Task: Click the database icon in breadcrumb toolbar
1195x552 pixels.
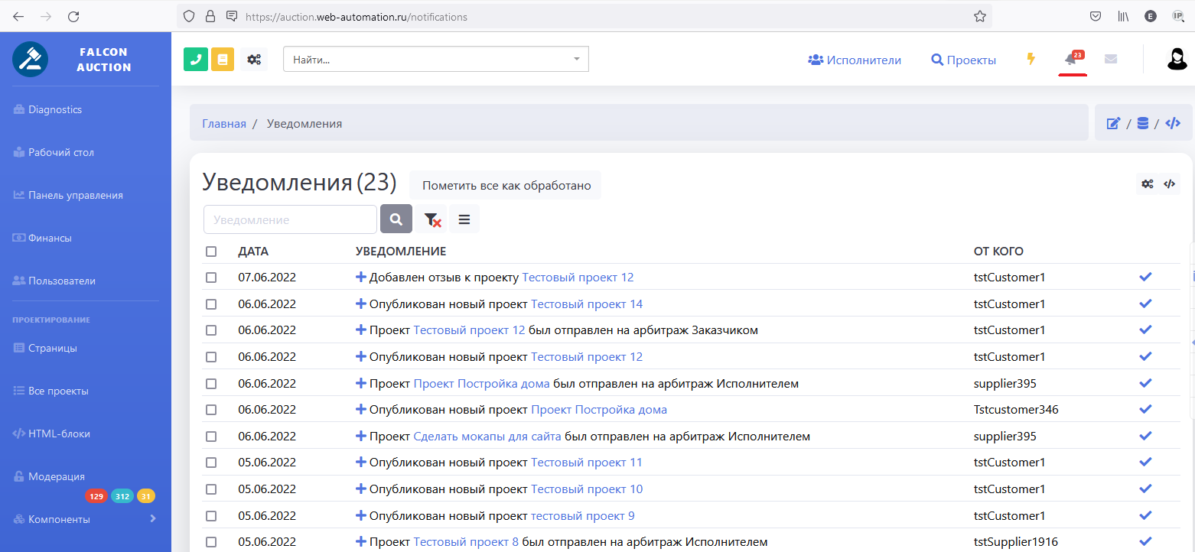Action: (1142, 123)
